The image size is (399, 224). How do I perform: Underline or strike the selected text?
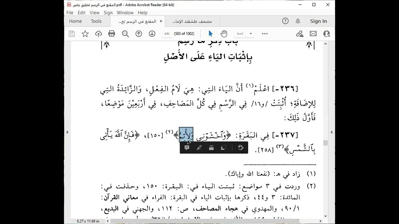211,148
